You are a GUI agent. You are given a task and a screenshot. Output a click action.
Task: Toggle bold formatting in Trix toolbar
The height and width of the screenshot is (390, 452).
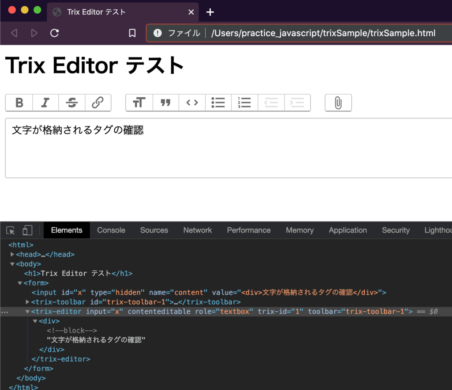19,103
